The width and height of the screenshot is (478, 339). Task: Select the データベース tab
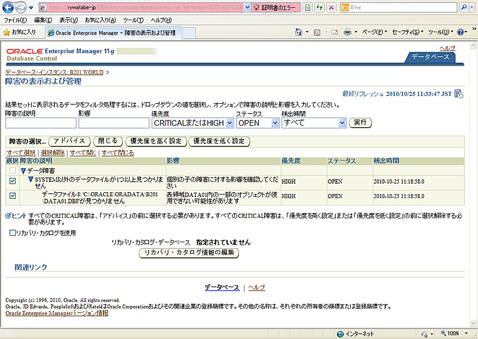[430, 57]
